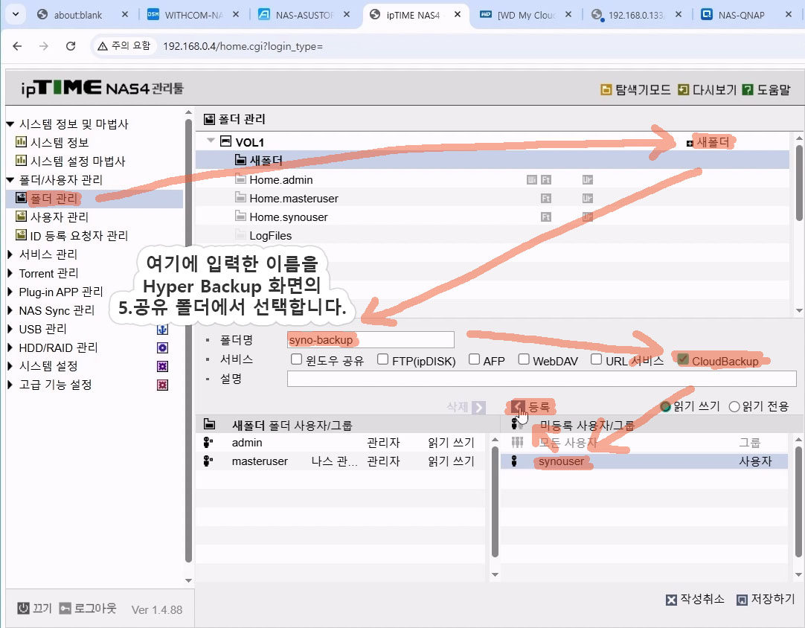Click the 폴더명 input field

tap(371, 340)
